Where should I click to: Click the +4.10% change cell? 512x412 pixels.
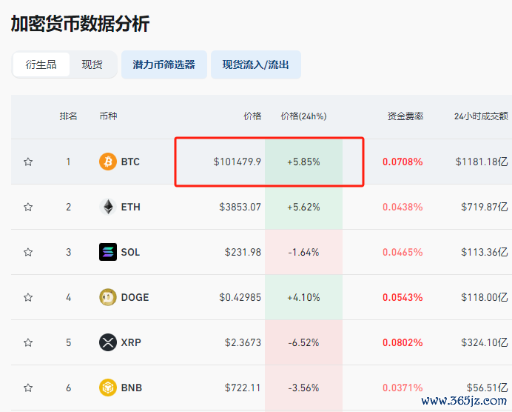click(303, 297)
